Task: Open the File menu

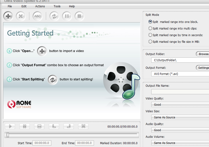Action: [10, 6]
